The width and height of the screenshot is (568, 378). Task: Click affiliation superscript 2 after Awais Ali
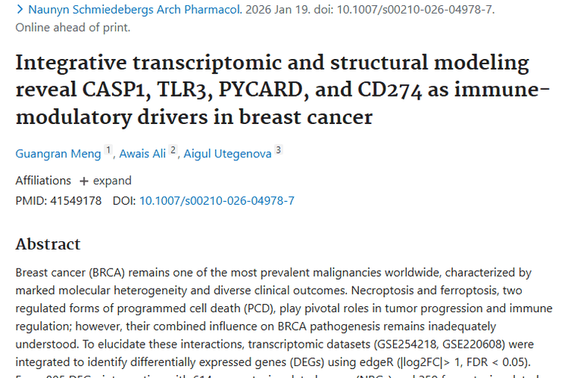click(x=173, y=150)
